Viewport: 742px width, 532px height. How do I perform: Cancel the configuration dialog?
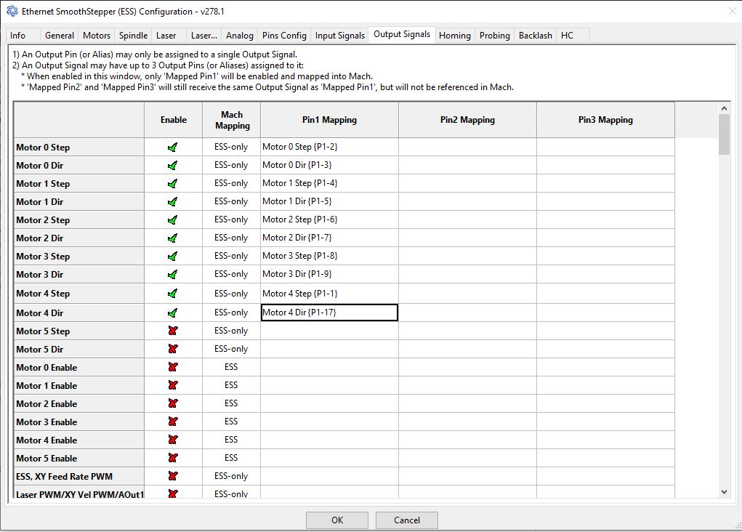[407, 520]
